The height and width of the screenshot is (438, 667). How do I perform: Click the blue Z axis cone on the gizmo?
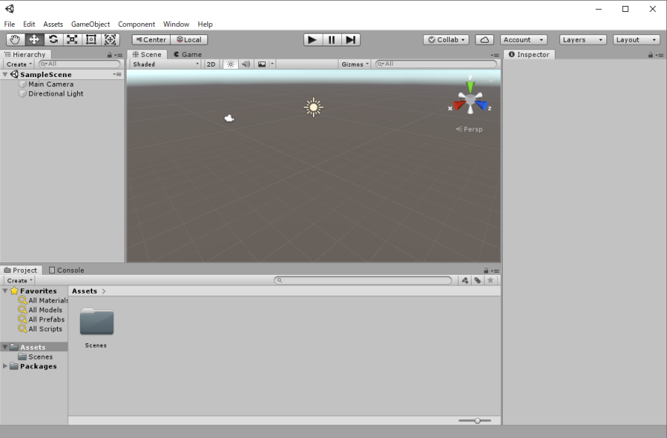coord(481,105)
